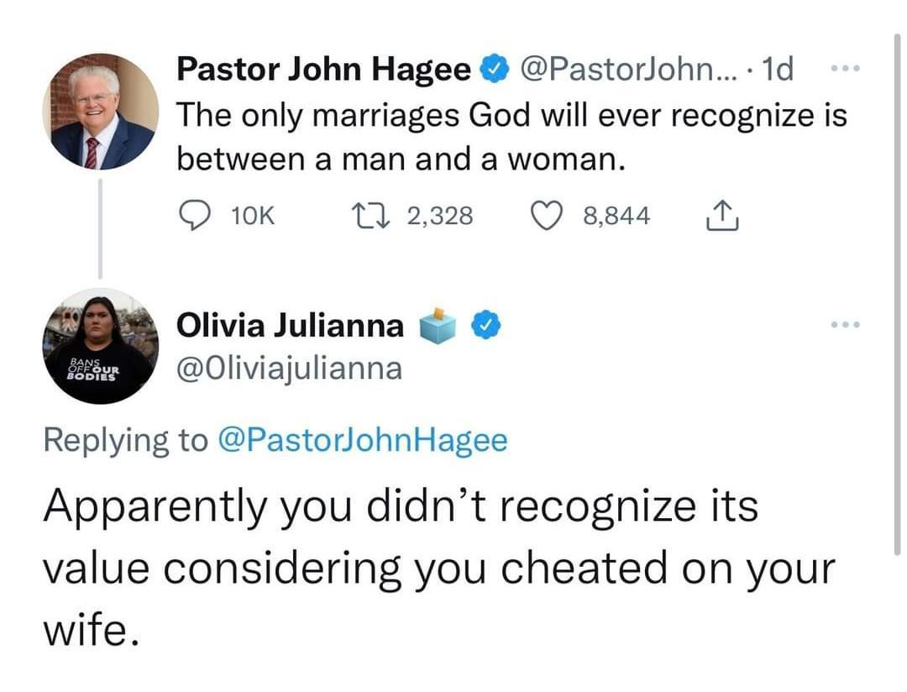Open the more options menu on Pastor John Hagee's tweet

(x=847, y=68)
